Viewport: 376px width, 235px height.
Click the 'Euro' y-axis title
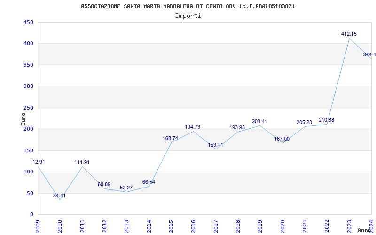click(23, 119)
